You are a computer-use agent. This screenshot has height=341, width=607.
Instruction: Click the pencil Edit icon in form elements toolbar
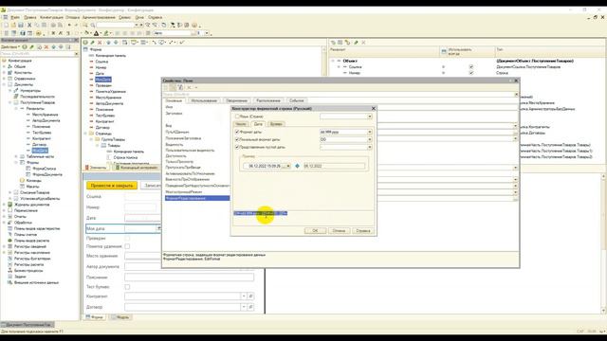(92, 42)
